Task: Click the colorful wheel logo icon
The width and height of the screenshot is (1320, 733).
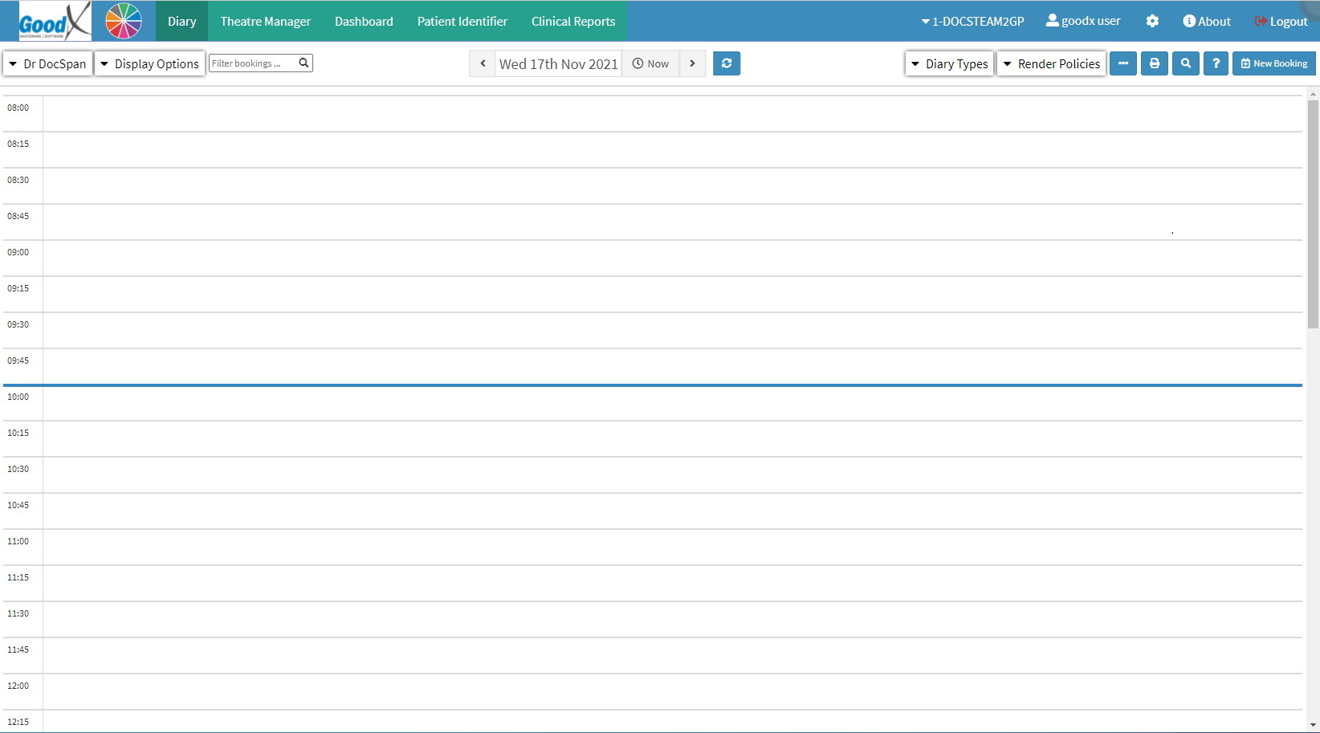Action: (x=124, y=21)
